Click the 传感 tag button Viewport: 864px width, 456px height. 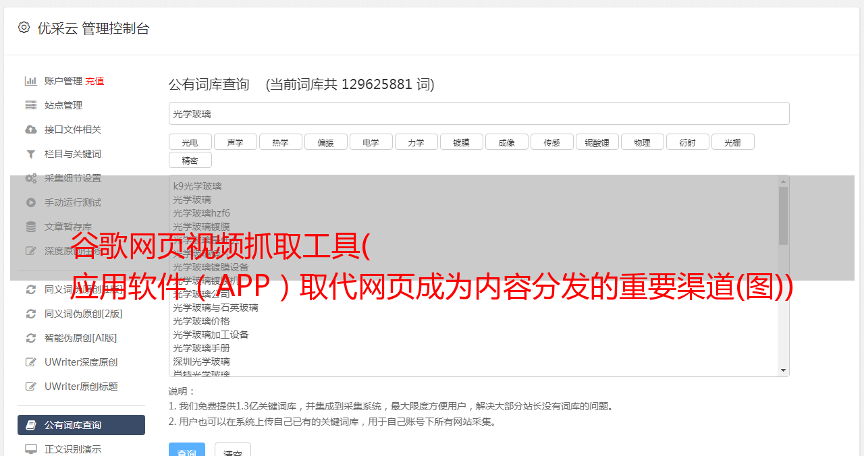pos(551,142)
